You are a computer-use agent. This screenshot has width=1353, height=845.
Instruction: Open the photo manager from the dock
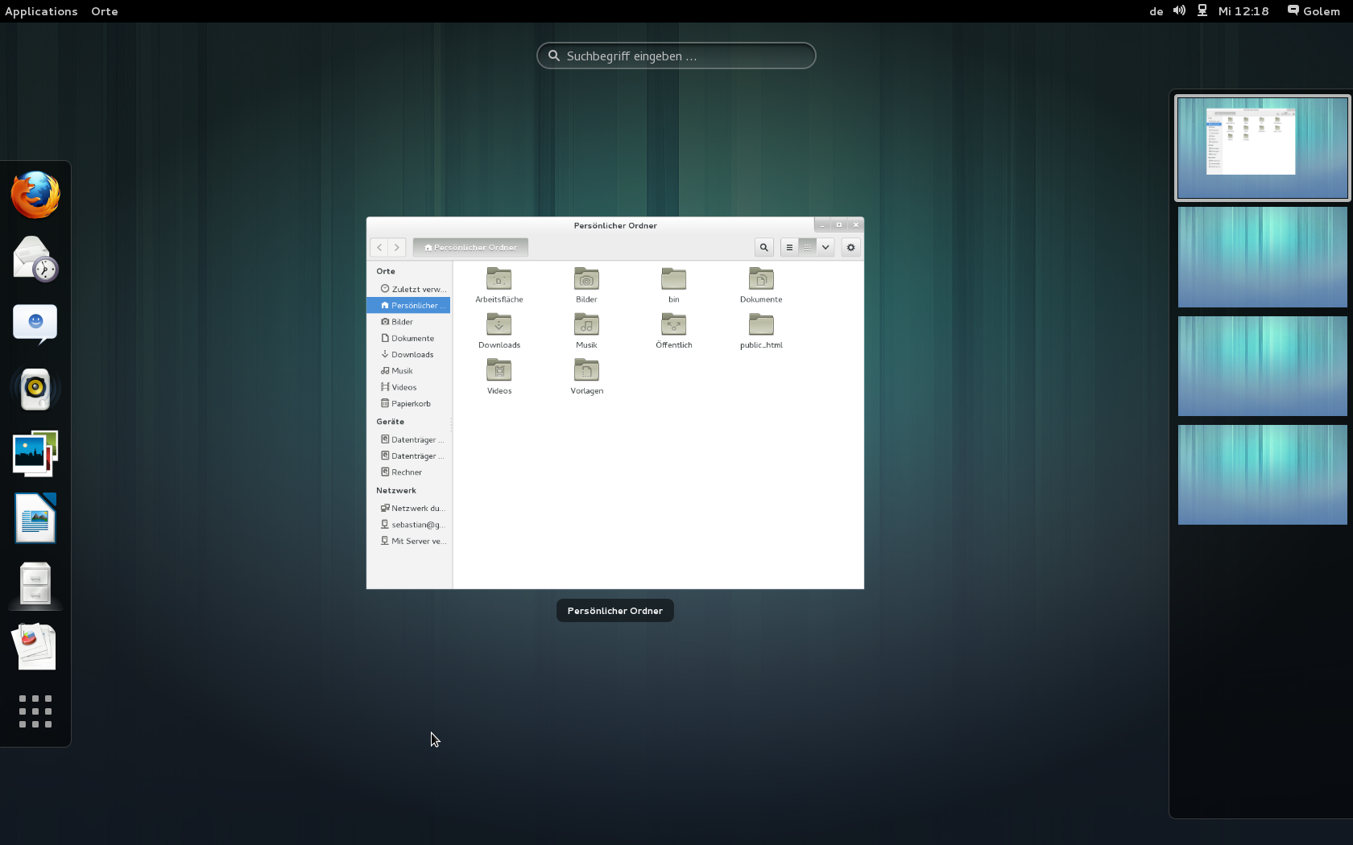(35, 453)
